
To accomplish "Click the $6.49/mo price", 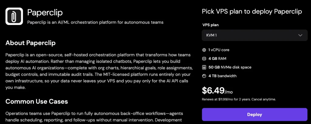I will coord(217,90).
